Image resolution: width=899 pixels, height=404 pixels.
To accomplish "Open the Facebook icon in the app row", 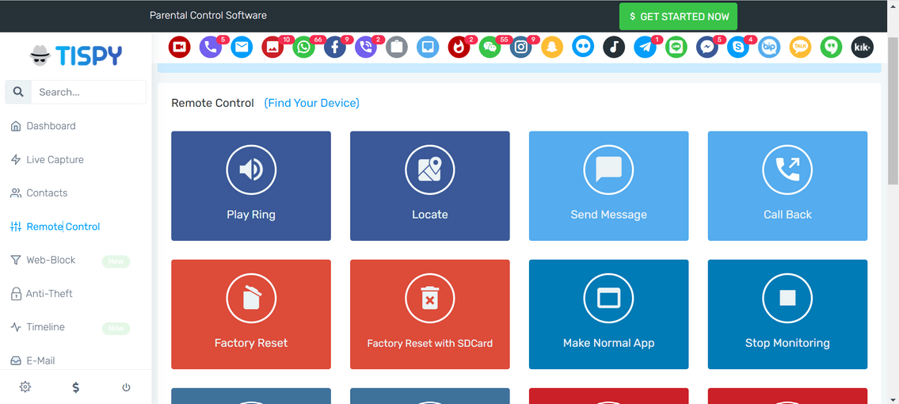I will [x=335, y=47].
